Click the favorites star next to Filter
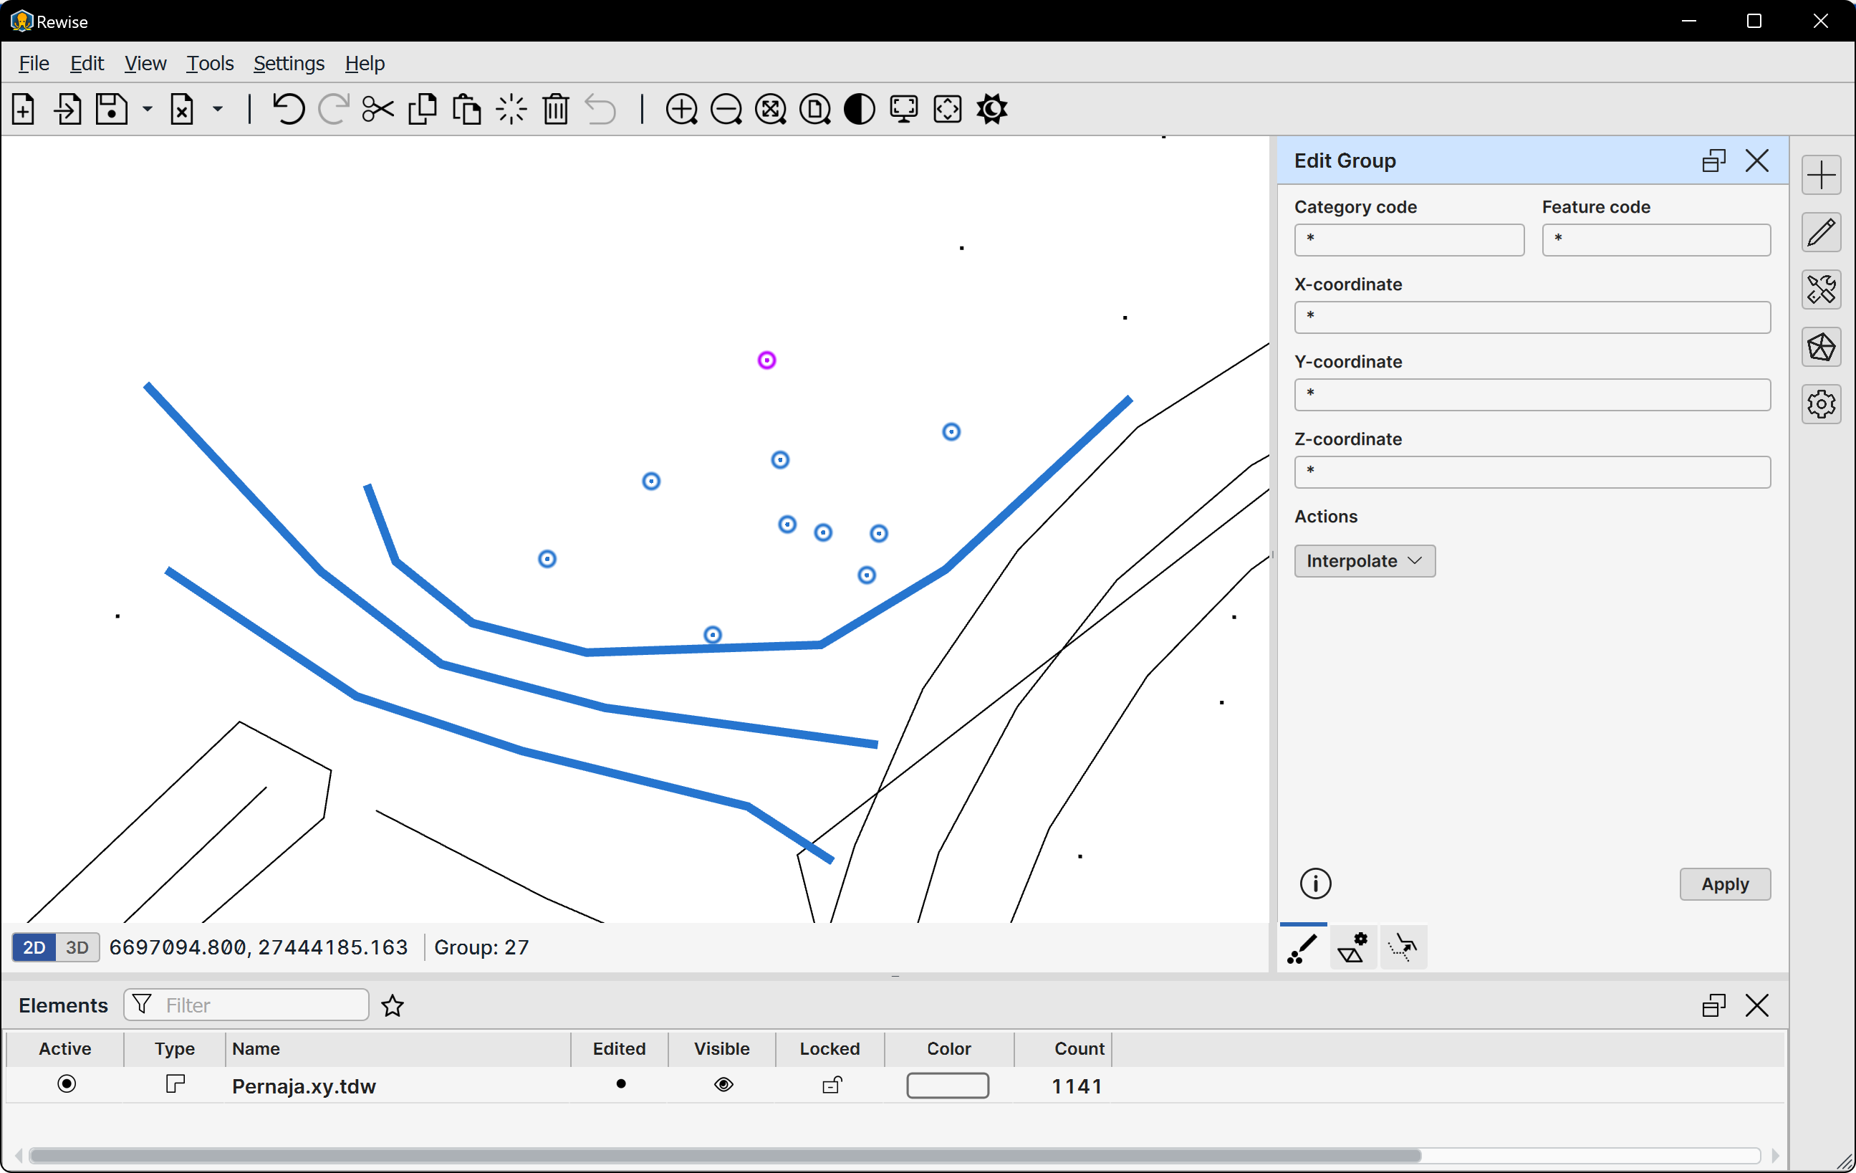The image size is (1856, 1173). click(393, 1005)
